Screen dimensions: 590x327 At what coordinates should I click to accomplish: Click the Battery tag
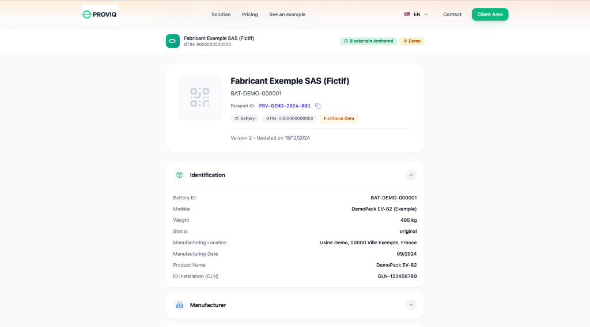[x=244, y=118]
